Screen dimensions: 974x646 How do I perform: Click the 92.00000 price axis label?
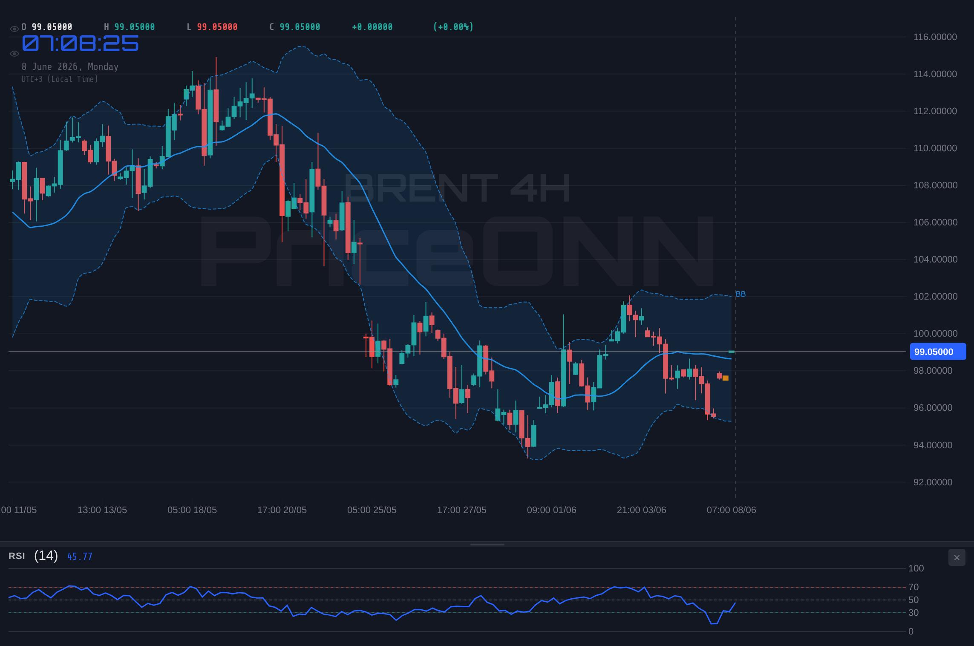933,482
